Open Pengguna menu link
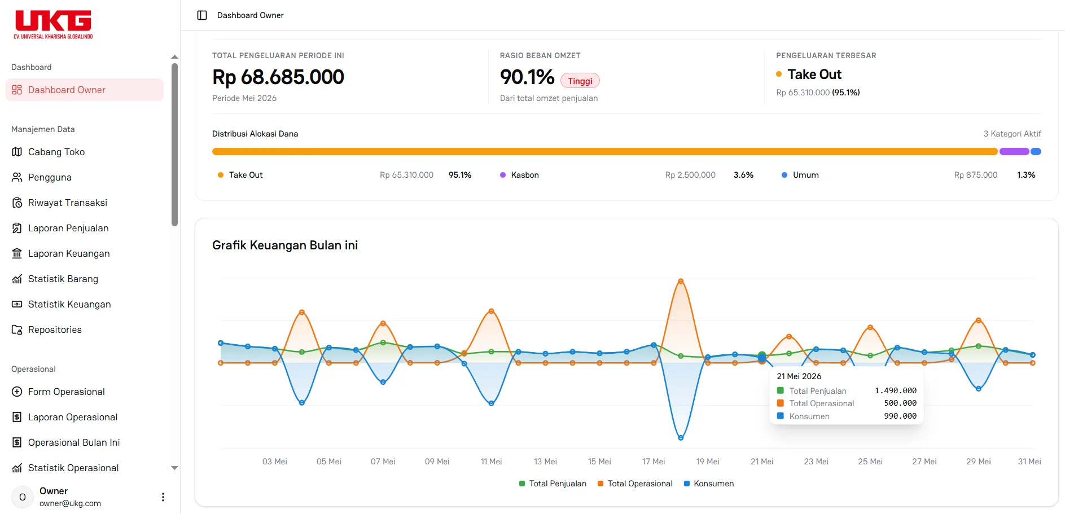The image size is (1065, 514). point(85,177)
